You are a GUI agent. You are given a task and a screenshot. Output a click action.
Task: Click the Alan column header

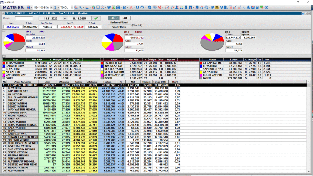coord(16,60)
